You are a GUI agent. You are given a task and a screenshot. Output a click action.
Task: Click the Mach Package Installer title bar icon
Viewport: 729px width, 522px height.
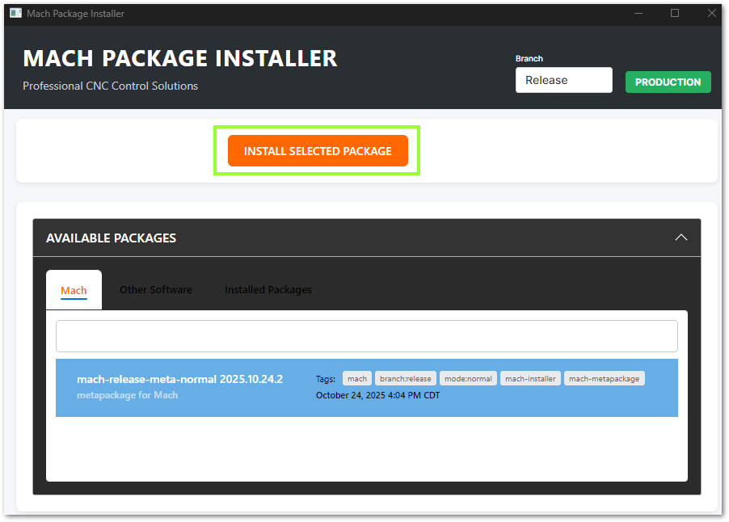pyautogui.click(x=16, y=13)
